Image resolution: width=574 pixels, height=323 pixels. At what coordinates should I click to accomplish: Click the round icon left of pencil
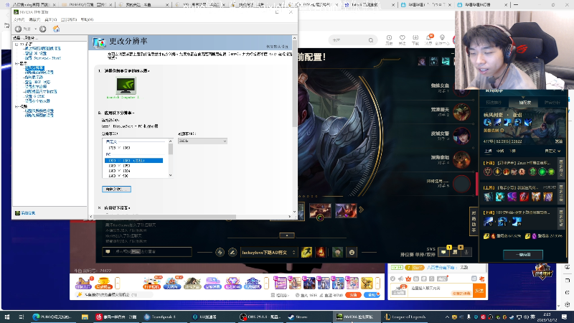pyautogui.click(x=220, y=253)
